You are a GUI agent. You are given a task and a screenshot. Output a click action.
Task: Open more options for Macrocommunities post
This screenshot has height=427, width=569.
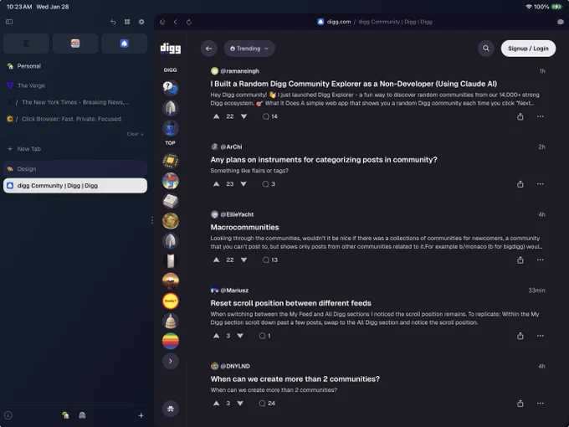coord(541,260)
